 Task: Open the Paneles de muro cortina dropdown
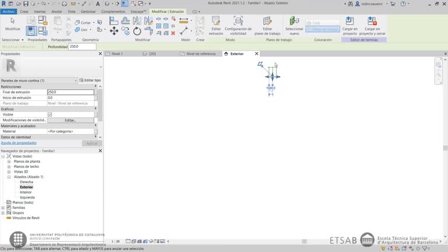click(x=75, y=80)
